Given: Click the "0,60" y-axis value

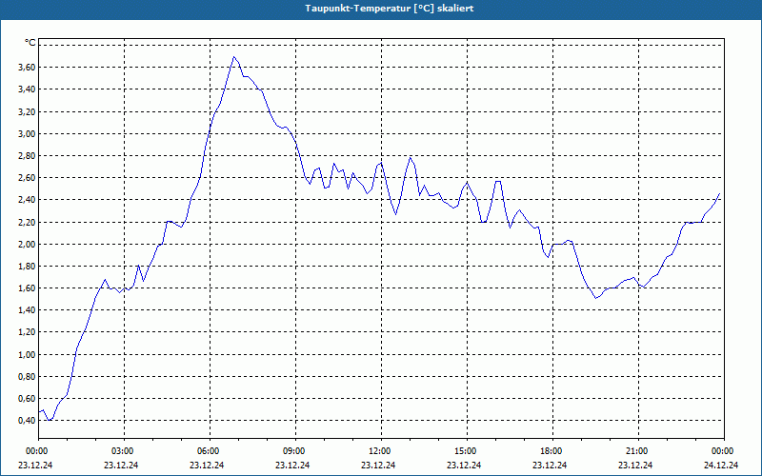Looking at the screenshot, I should 27,398.
